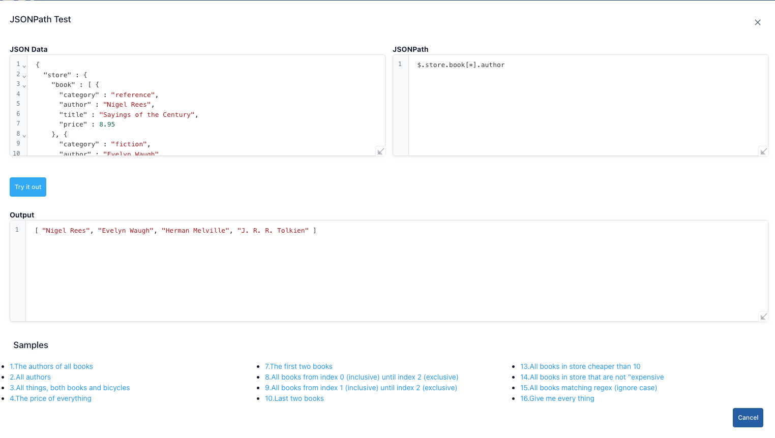775x438 pixels.
Task: Select sample "16.Give me every thing"
Action: pos(557,398)
